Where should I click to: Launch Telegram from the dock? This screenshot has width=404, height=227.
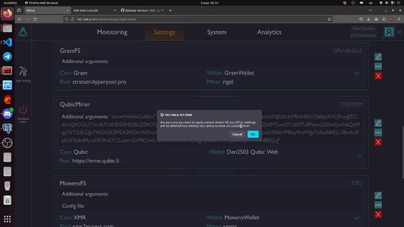(7, 57)
